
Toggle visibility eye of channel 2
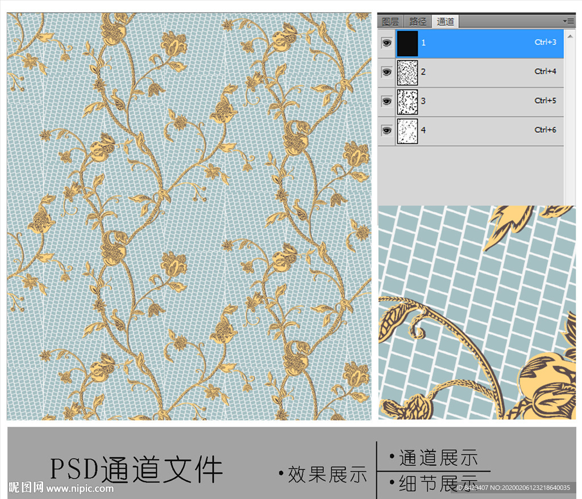pos(387,72)
